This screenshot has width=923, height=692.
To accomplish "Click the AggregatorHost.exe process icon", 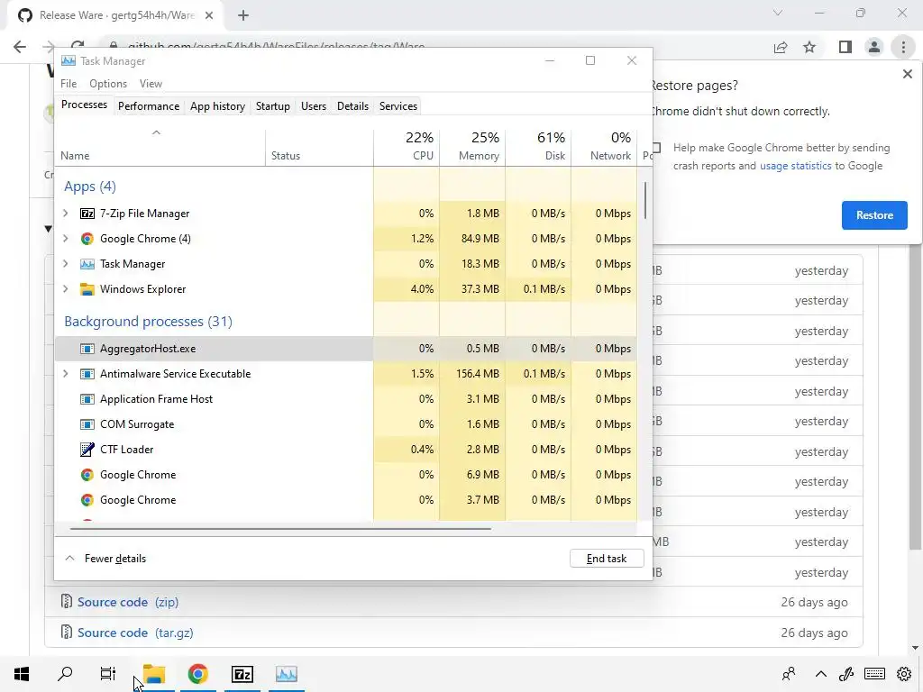I will (87, 349).
